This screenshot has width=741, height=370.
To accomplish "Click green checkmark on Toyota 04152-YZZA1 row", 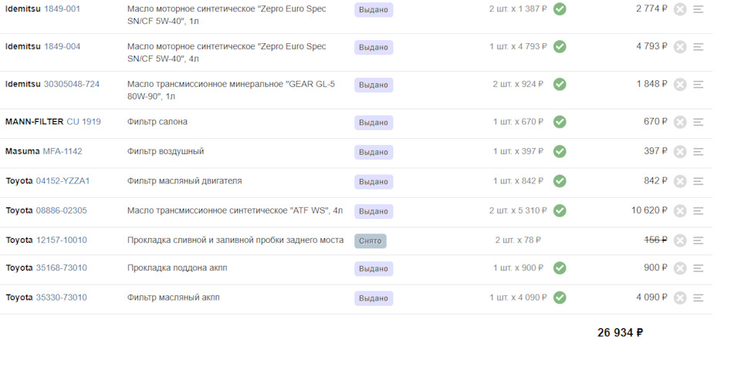I will coord(560,180).
